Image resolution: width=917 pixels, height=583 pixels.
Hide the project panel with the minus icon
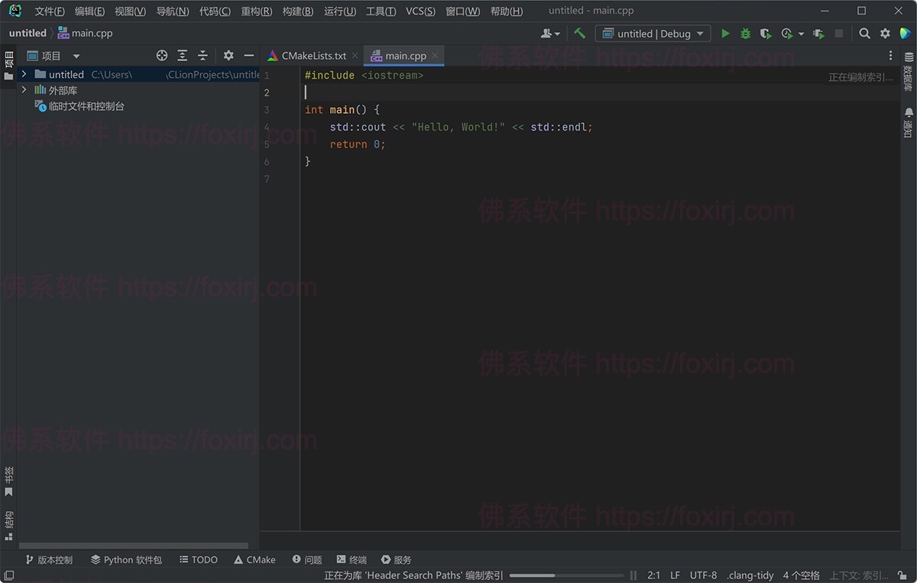pyautogui.click(x=249, y=55)
